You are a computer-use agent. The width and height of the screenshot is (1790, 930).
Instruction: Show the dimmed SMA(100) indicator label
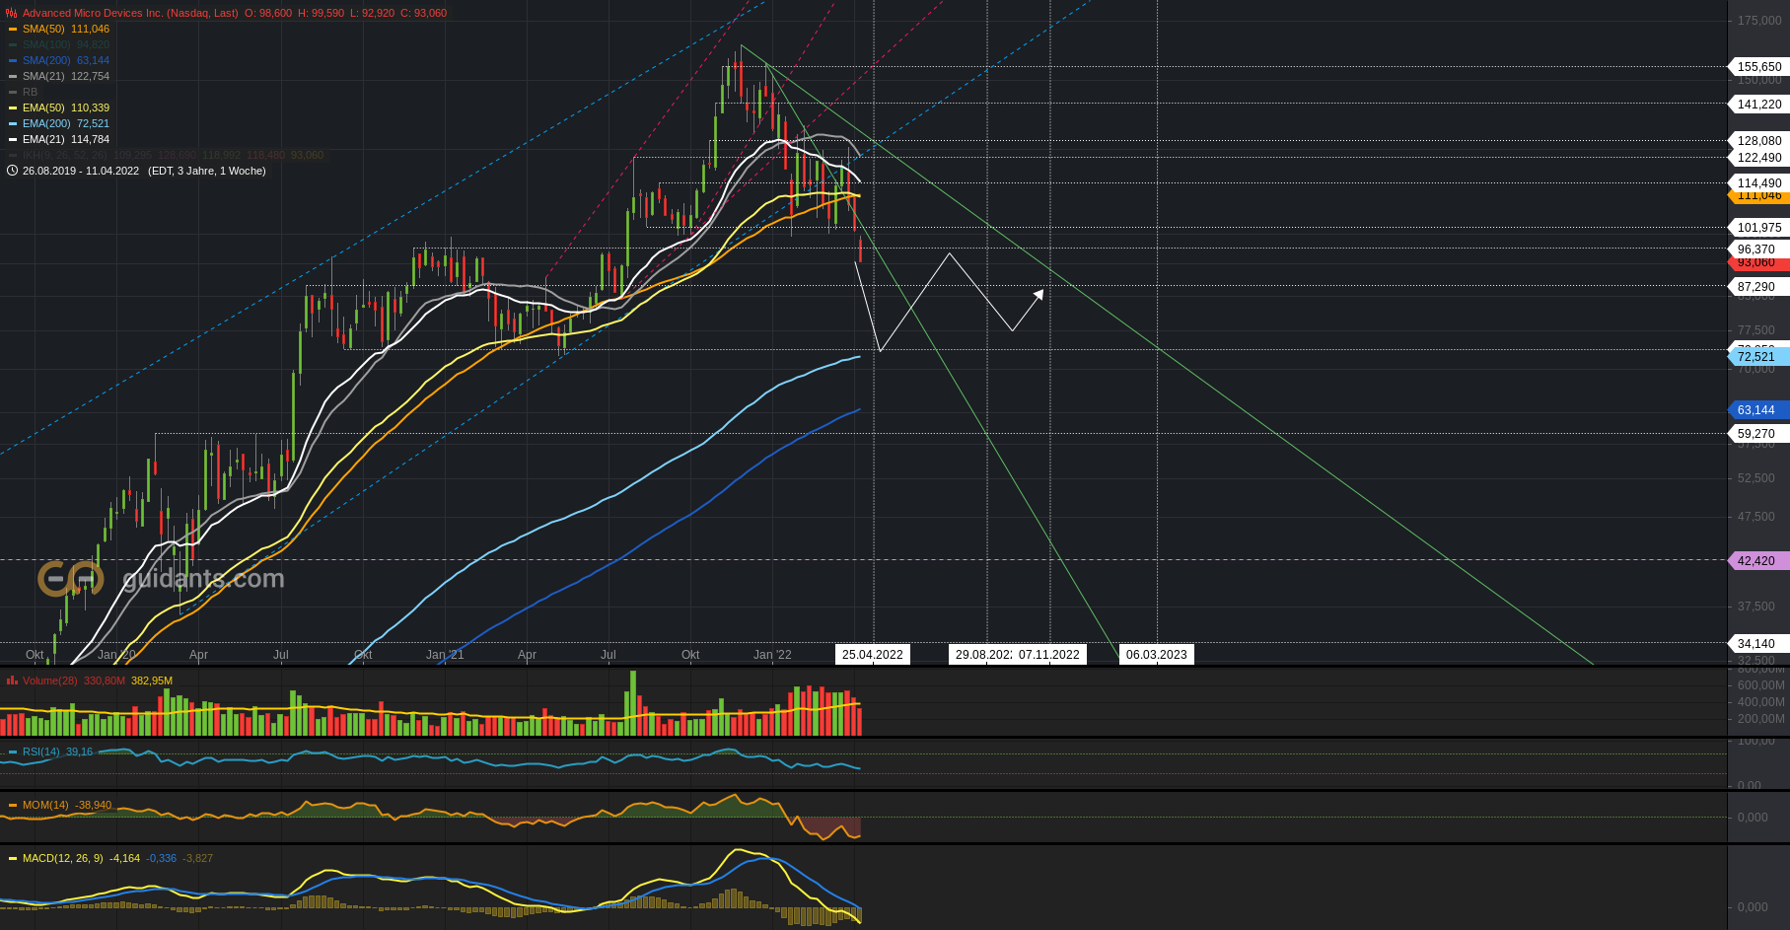pyautogui.click(x=44, y=44)
